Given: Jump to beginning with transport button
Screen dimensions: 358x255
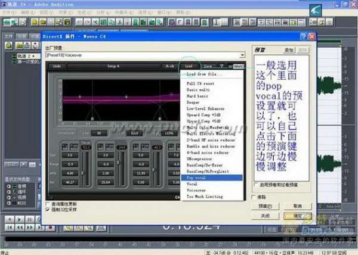Looking at the screenshot, I should pos(10,228).
